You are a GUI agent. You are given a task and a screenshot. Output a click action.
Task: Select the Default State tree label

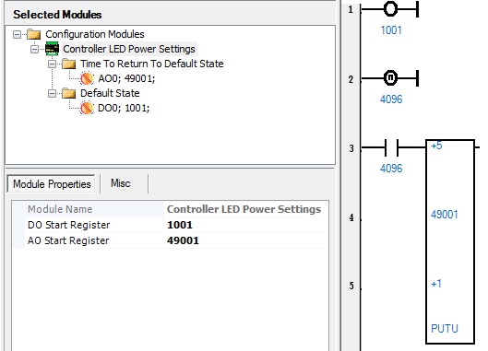pos(110,93)
